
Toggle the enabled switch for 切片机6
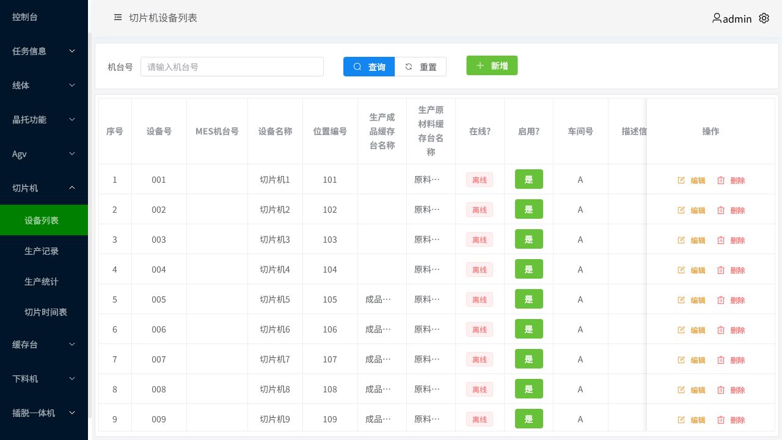[x=529, y=329]
